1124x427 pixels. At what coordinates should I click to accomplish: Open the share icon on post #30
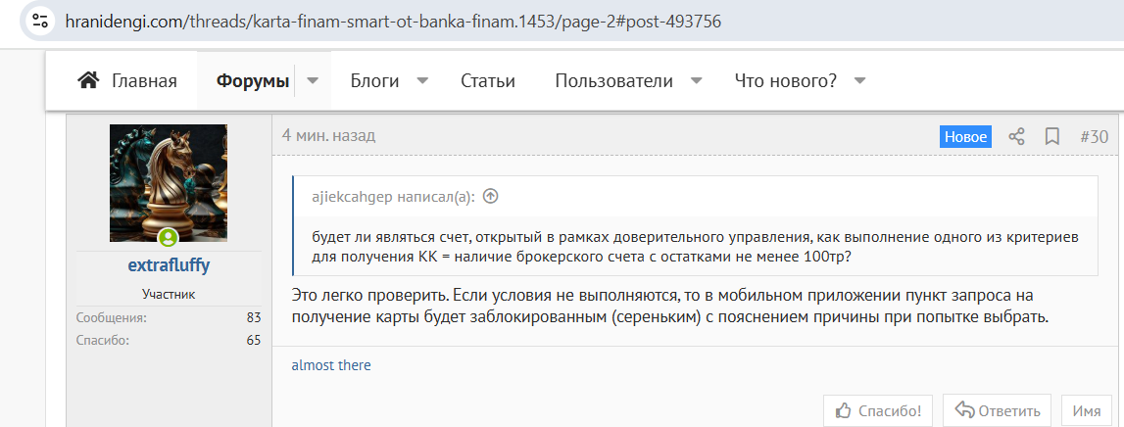[x=1016, y=137]
